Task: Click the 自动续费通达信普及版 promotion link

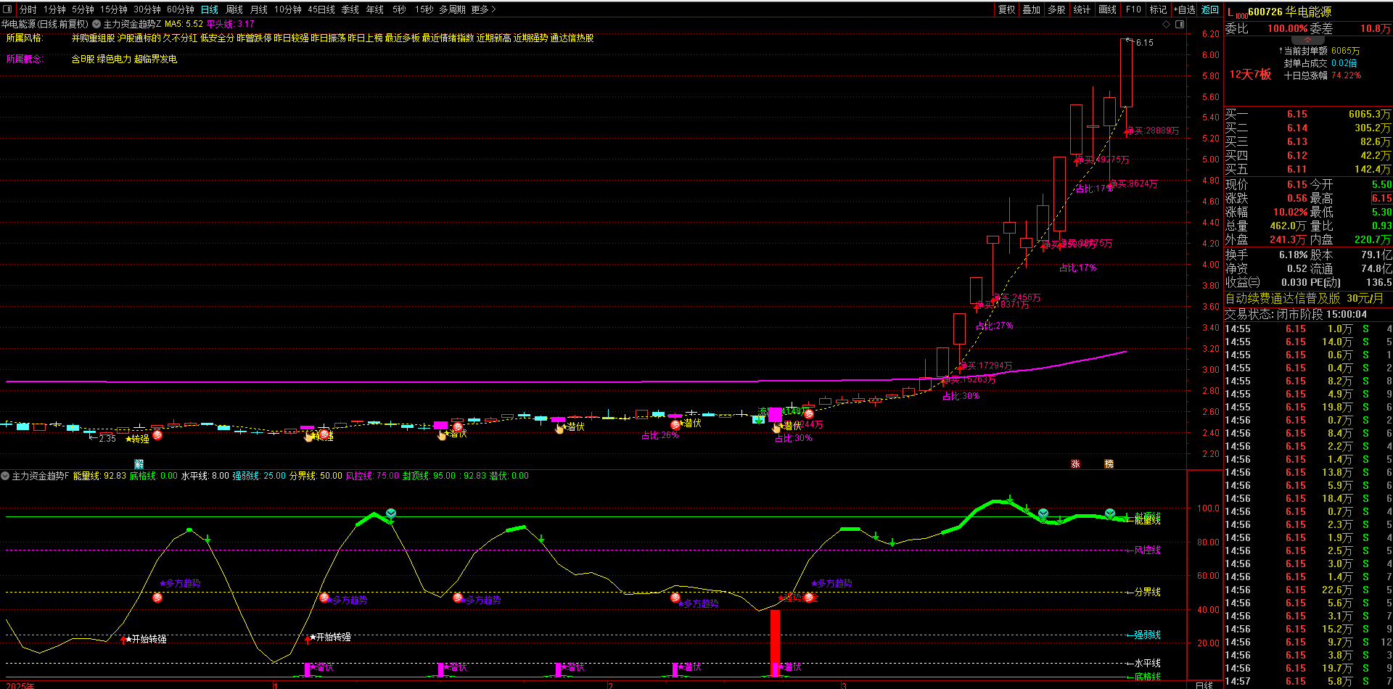Action: [1304, 298]
